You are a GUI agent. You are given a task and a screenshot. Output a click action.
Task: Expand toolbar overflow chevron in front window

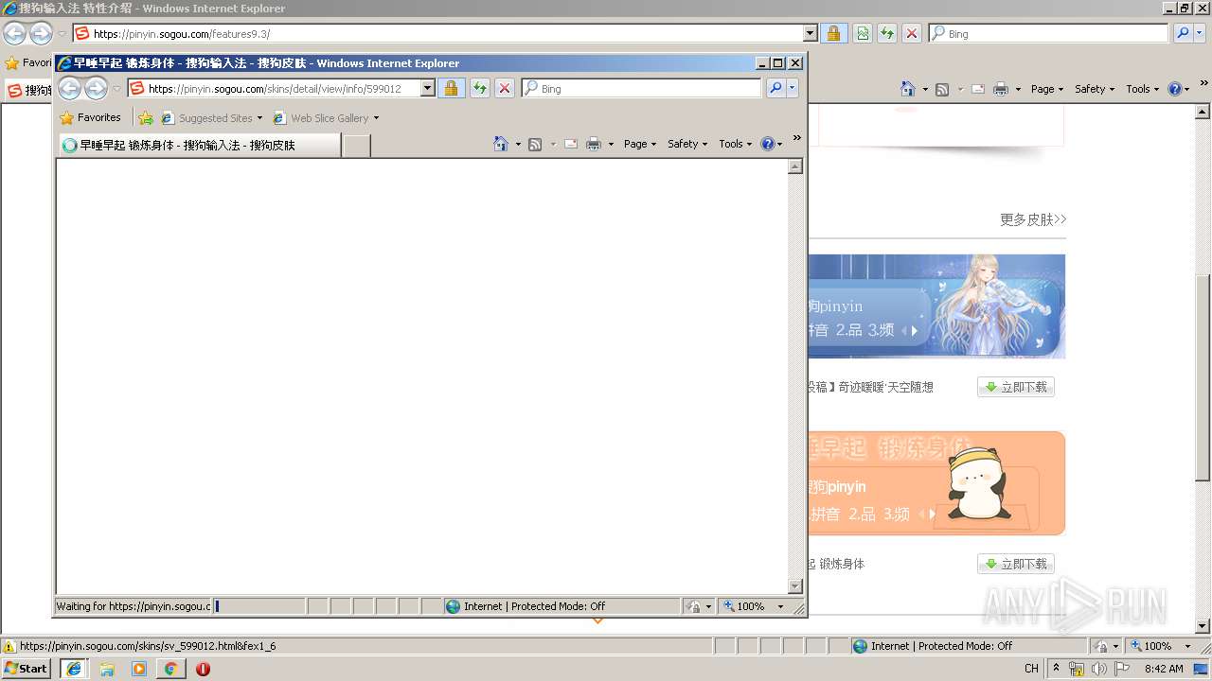[x=797, y=138]
